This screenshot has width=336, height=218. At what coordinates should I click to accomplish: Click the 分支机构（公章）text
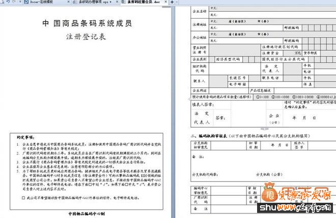pyautogui.click(x=269, y=175)
